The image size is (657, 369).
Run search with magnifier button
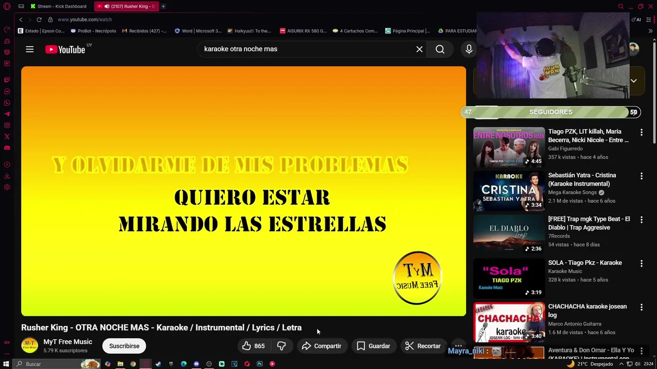click(440, 49)
